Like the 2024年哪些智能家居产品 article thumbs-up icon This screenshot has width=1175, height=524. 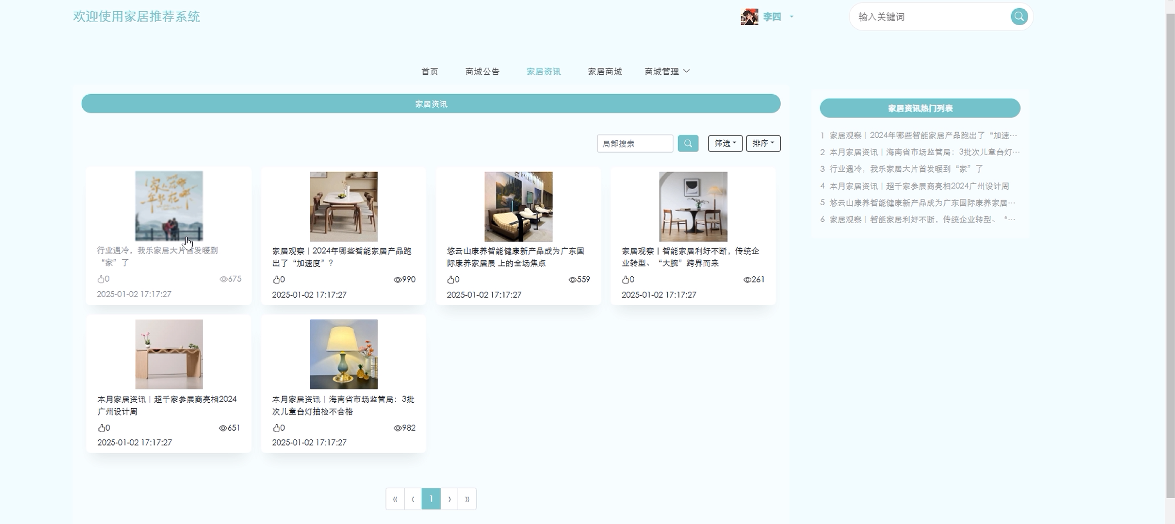276,279
